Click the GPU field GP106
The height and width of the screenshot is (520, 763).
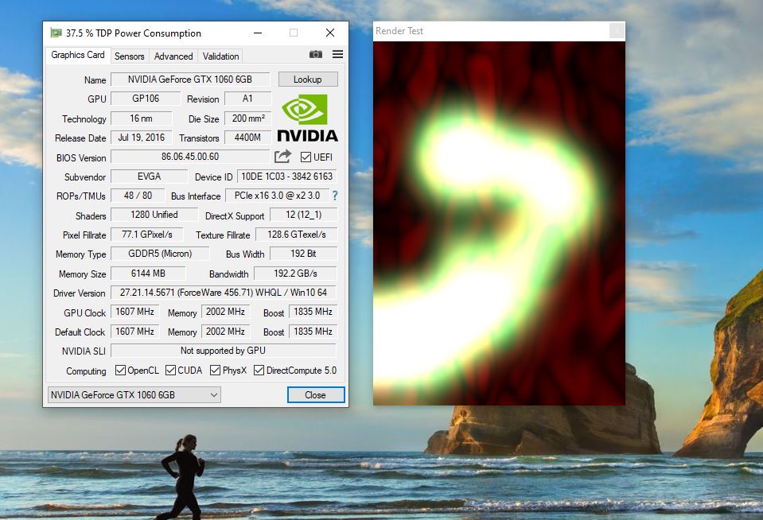(x=146, y=99)
